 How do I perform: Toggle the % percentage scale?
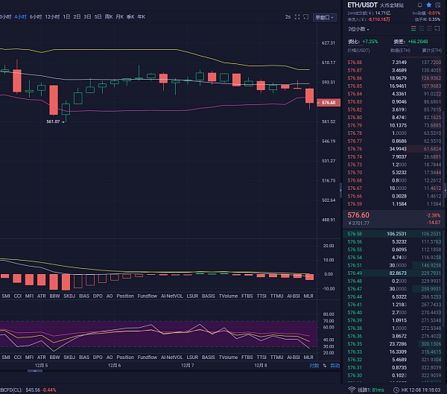[x=324, y=366]
